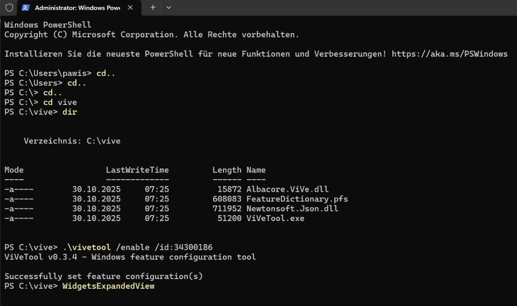Image resolution: width=517 pixels, height=306 pixels.
Task: Click the ViVeTool.exe file name
Action: pos(275,218)
